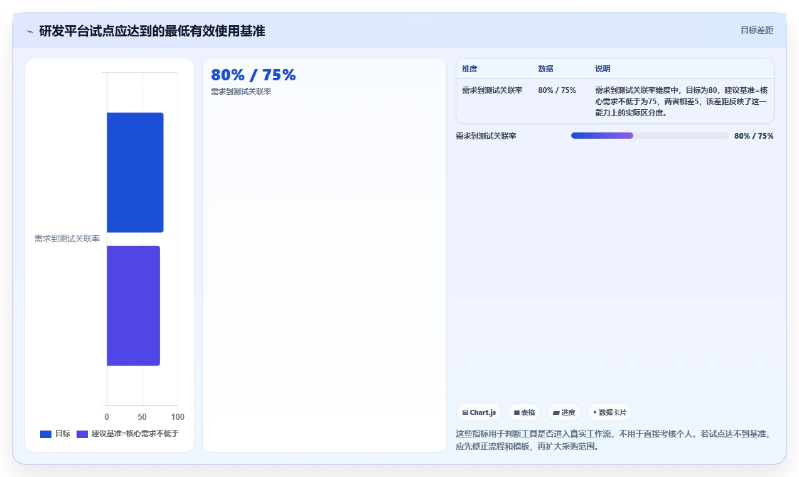Click the lightning icon beside the title

(29, 31)
